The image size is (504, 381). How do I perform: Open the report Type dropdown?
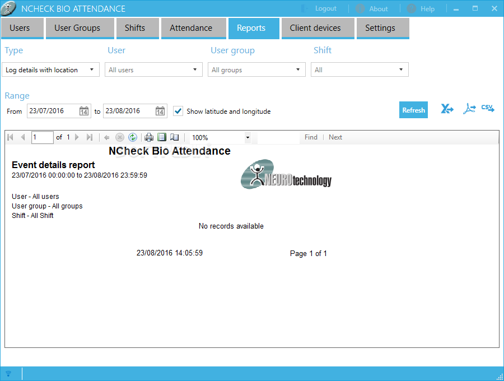[51, 70]
